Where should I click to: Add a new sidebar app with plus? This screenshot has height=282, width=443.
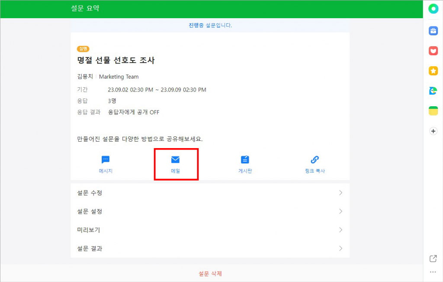(433, 131)
